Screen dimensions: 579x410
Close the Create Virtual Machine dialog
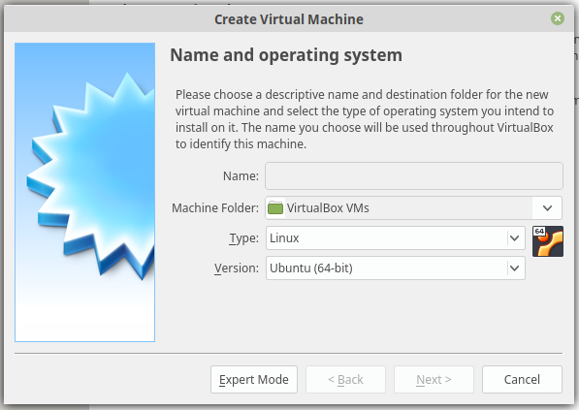(558, 18)
